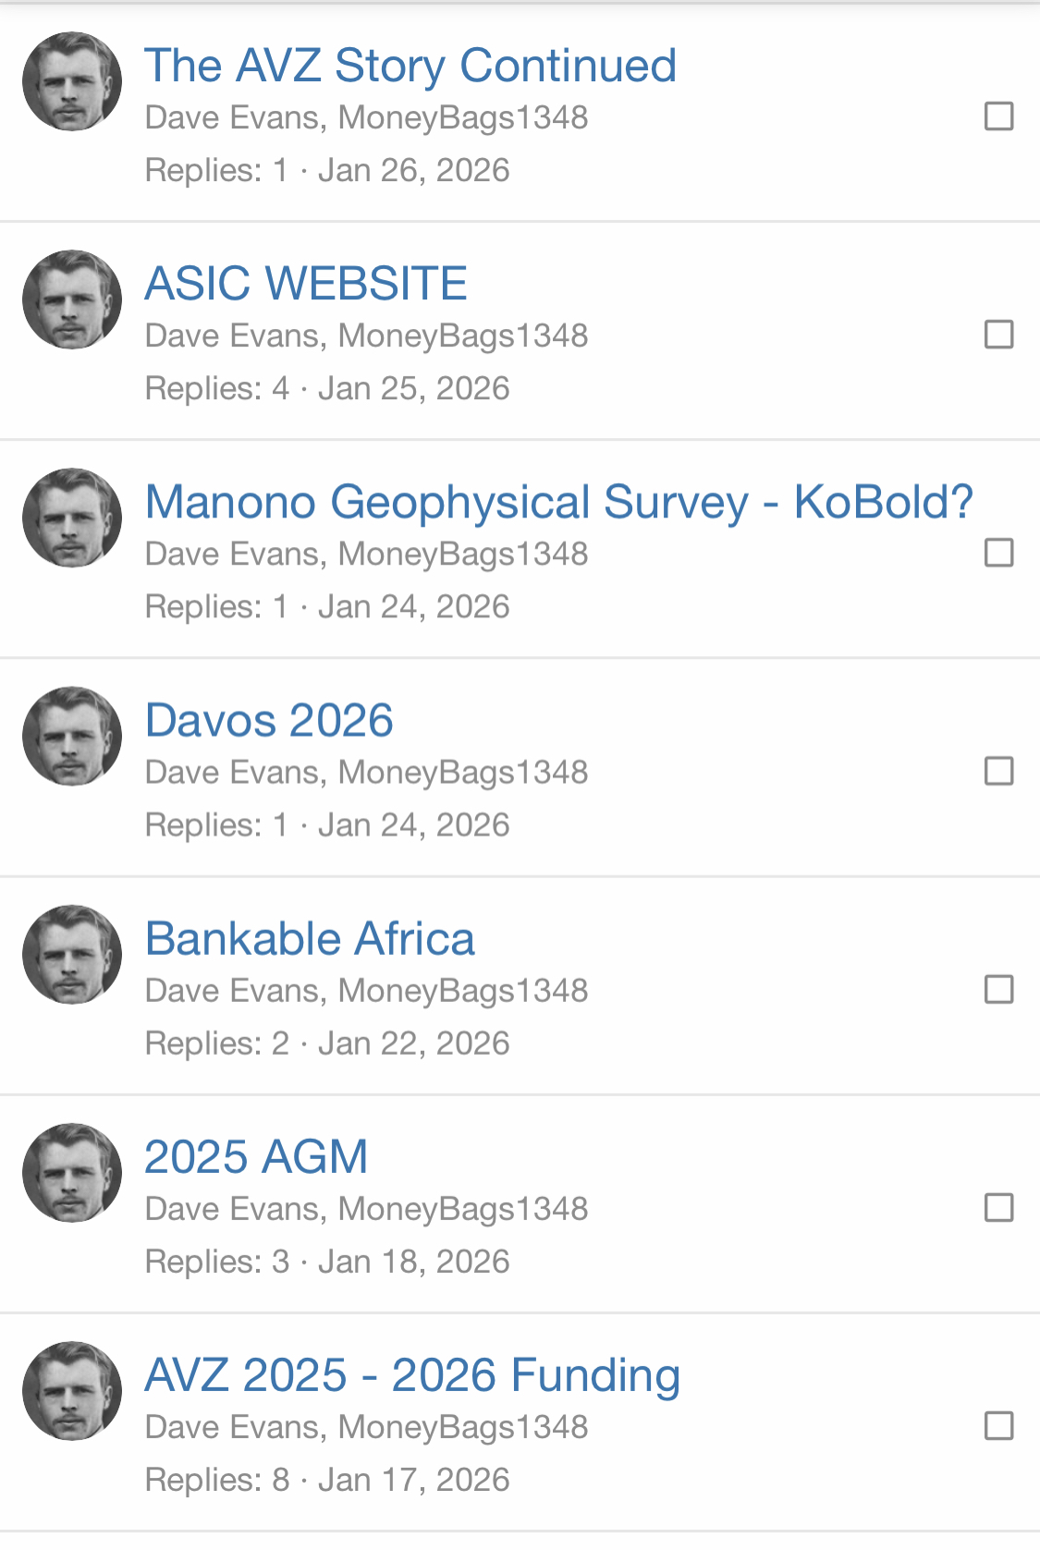Open The AVZ Story Continued thread

(x=410, y=66)
